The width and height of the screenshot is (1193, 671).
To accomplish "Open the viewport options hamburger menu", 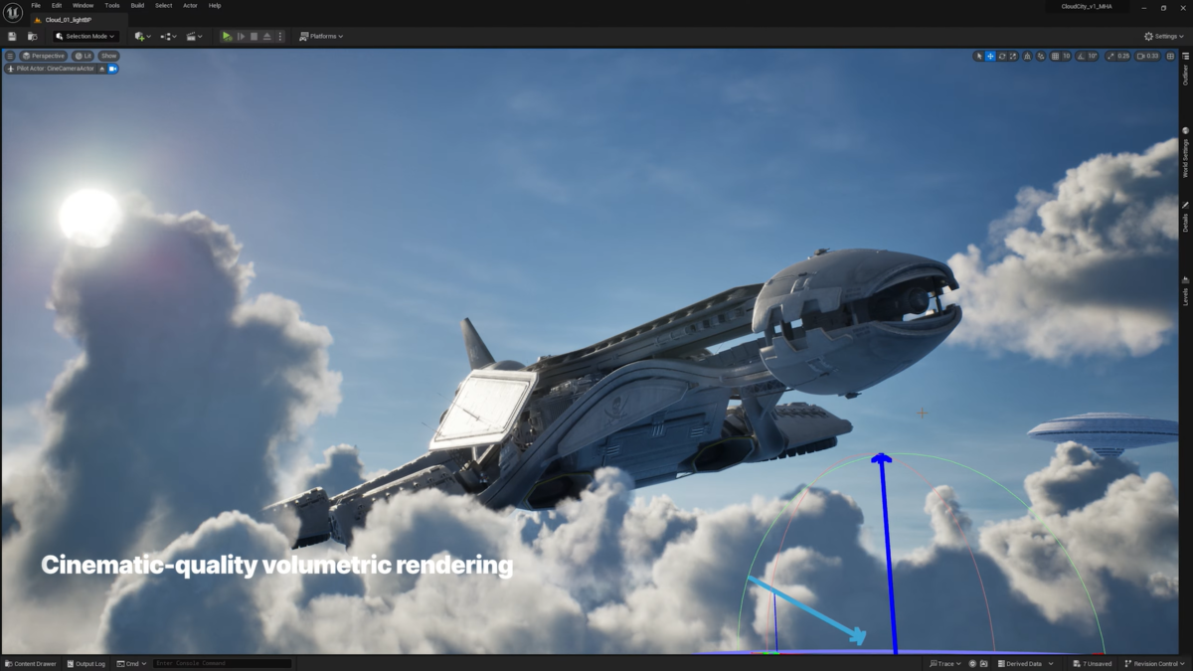I will tap(10, 56).
